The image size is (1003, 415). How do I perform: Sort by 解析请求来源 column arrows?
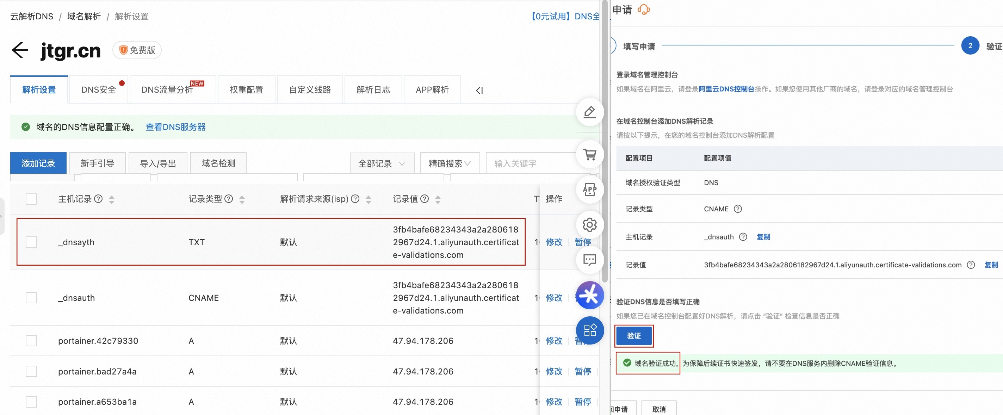click(369, 199)
